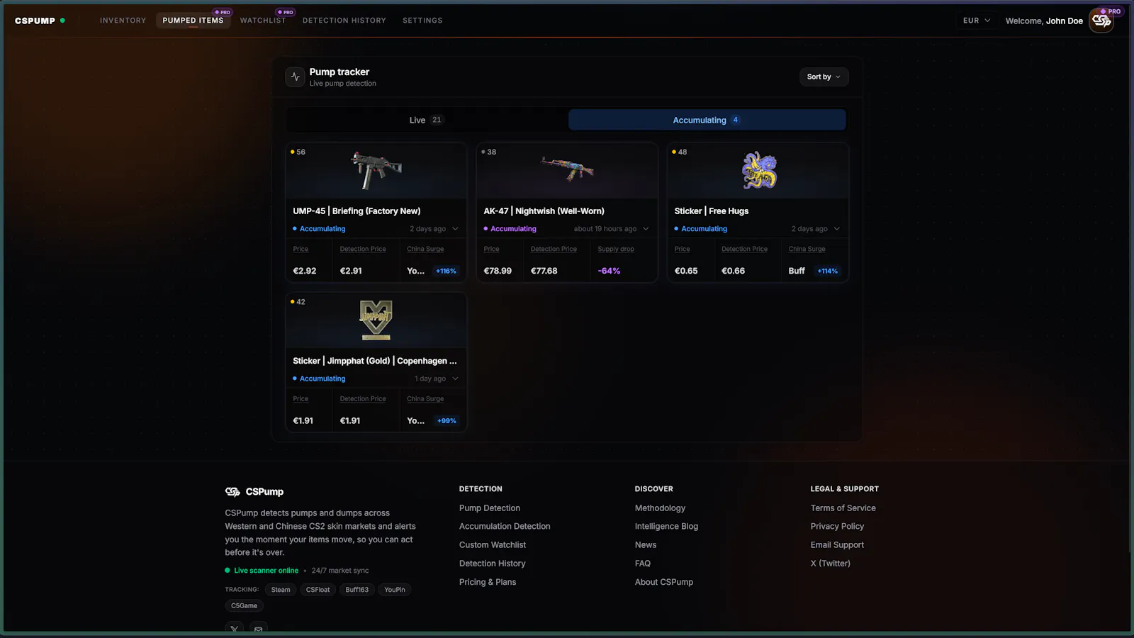Click the +116% China Surge badge
The height and width of the screenshot is (638, 1134).
coord(446,271)
